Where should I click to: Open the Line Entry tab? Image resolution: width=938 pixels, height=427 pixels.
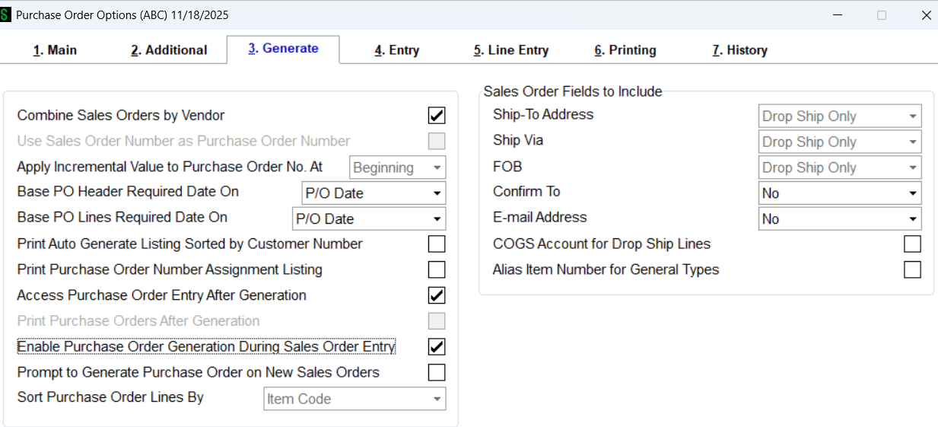[x=510, y=50]
